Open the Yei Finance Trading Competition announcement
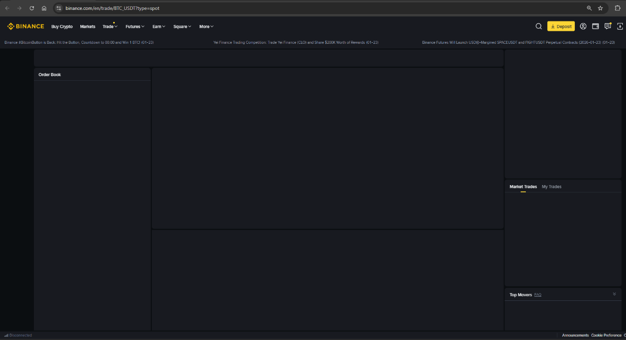626x340 pixels. click(296, 42)
